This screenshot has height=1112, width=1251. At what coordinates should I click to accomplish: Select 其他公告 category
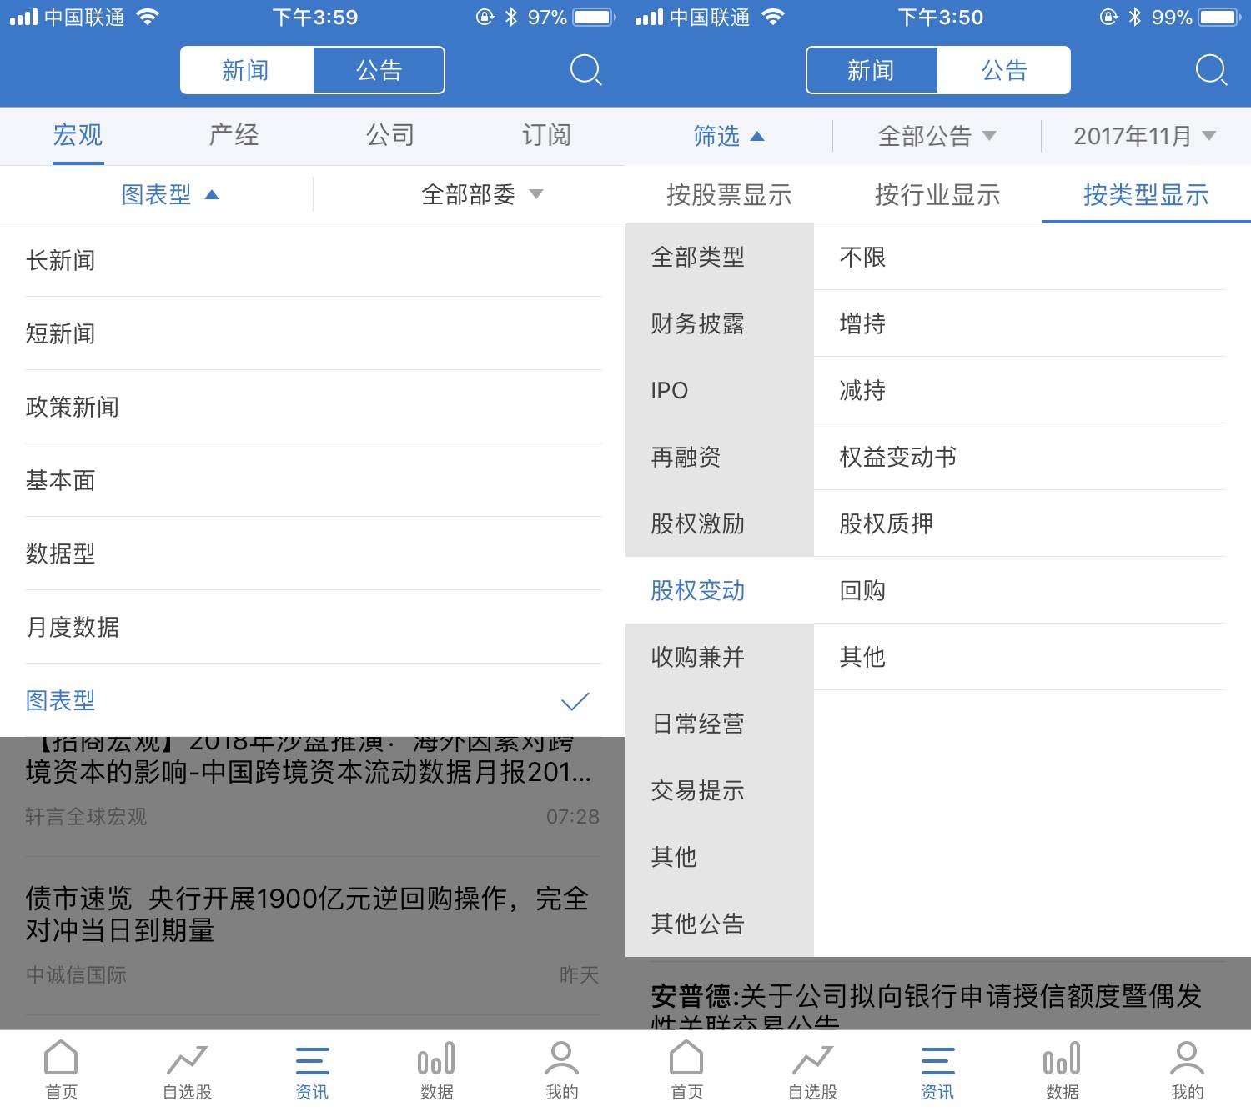[x=719, y=924]
